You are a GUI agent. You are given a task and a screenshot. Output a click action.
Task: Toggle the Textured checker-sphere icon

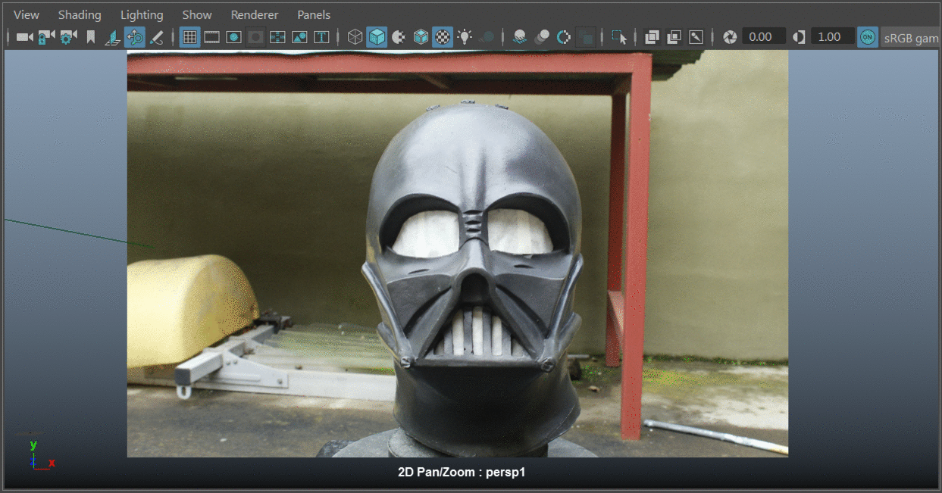[443, 36]
